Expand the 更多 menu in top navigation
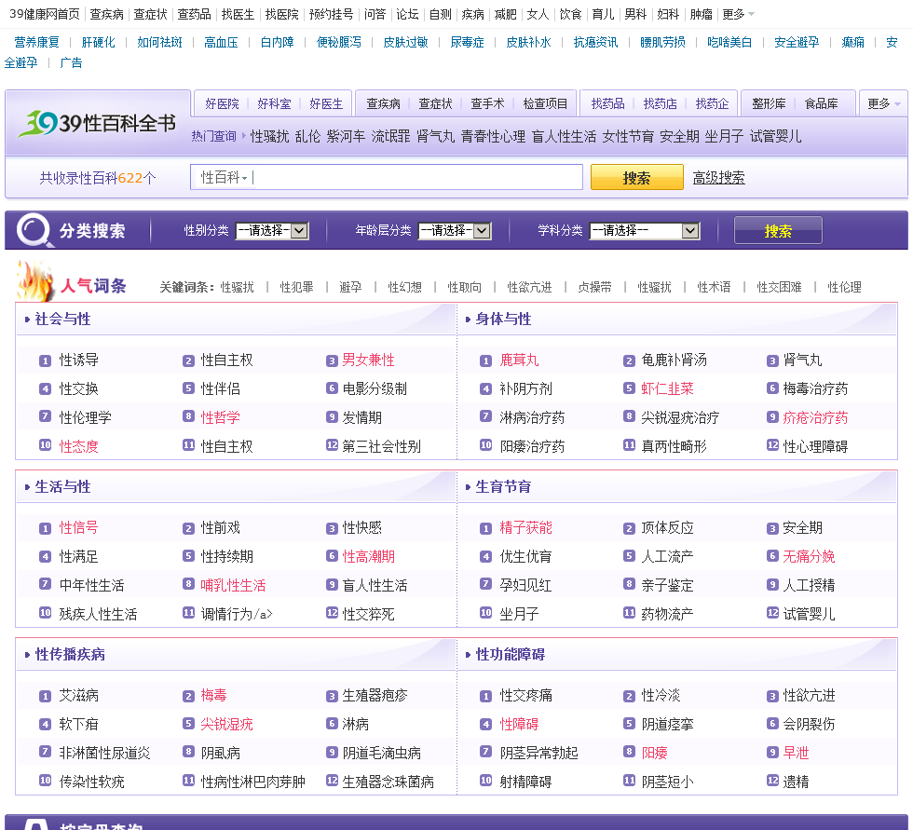 point(738,15)
